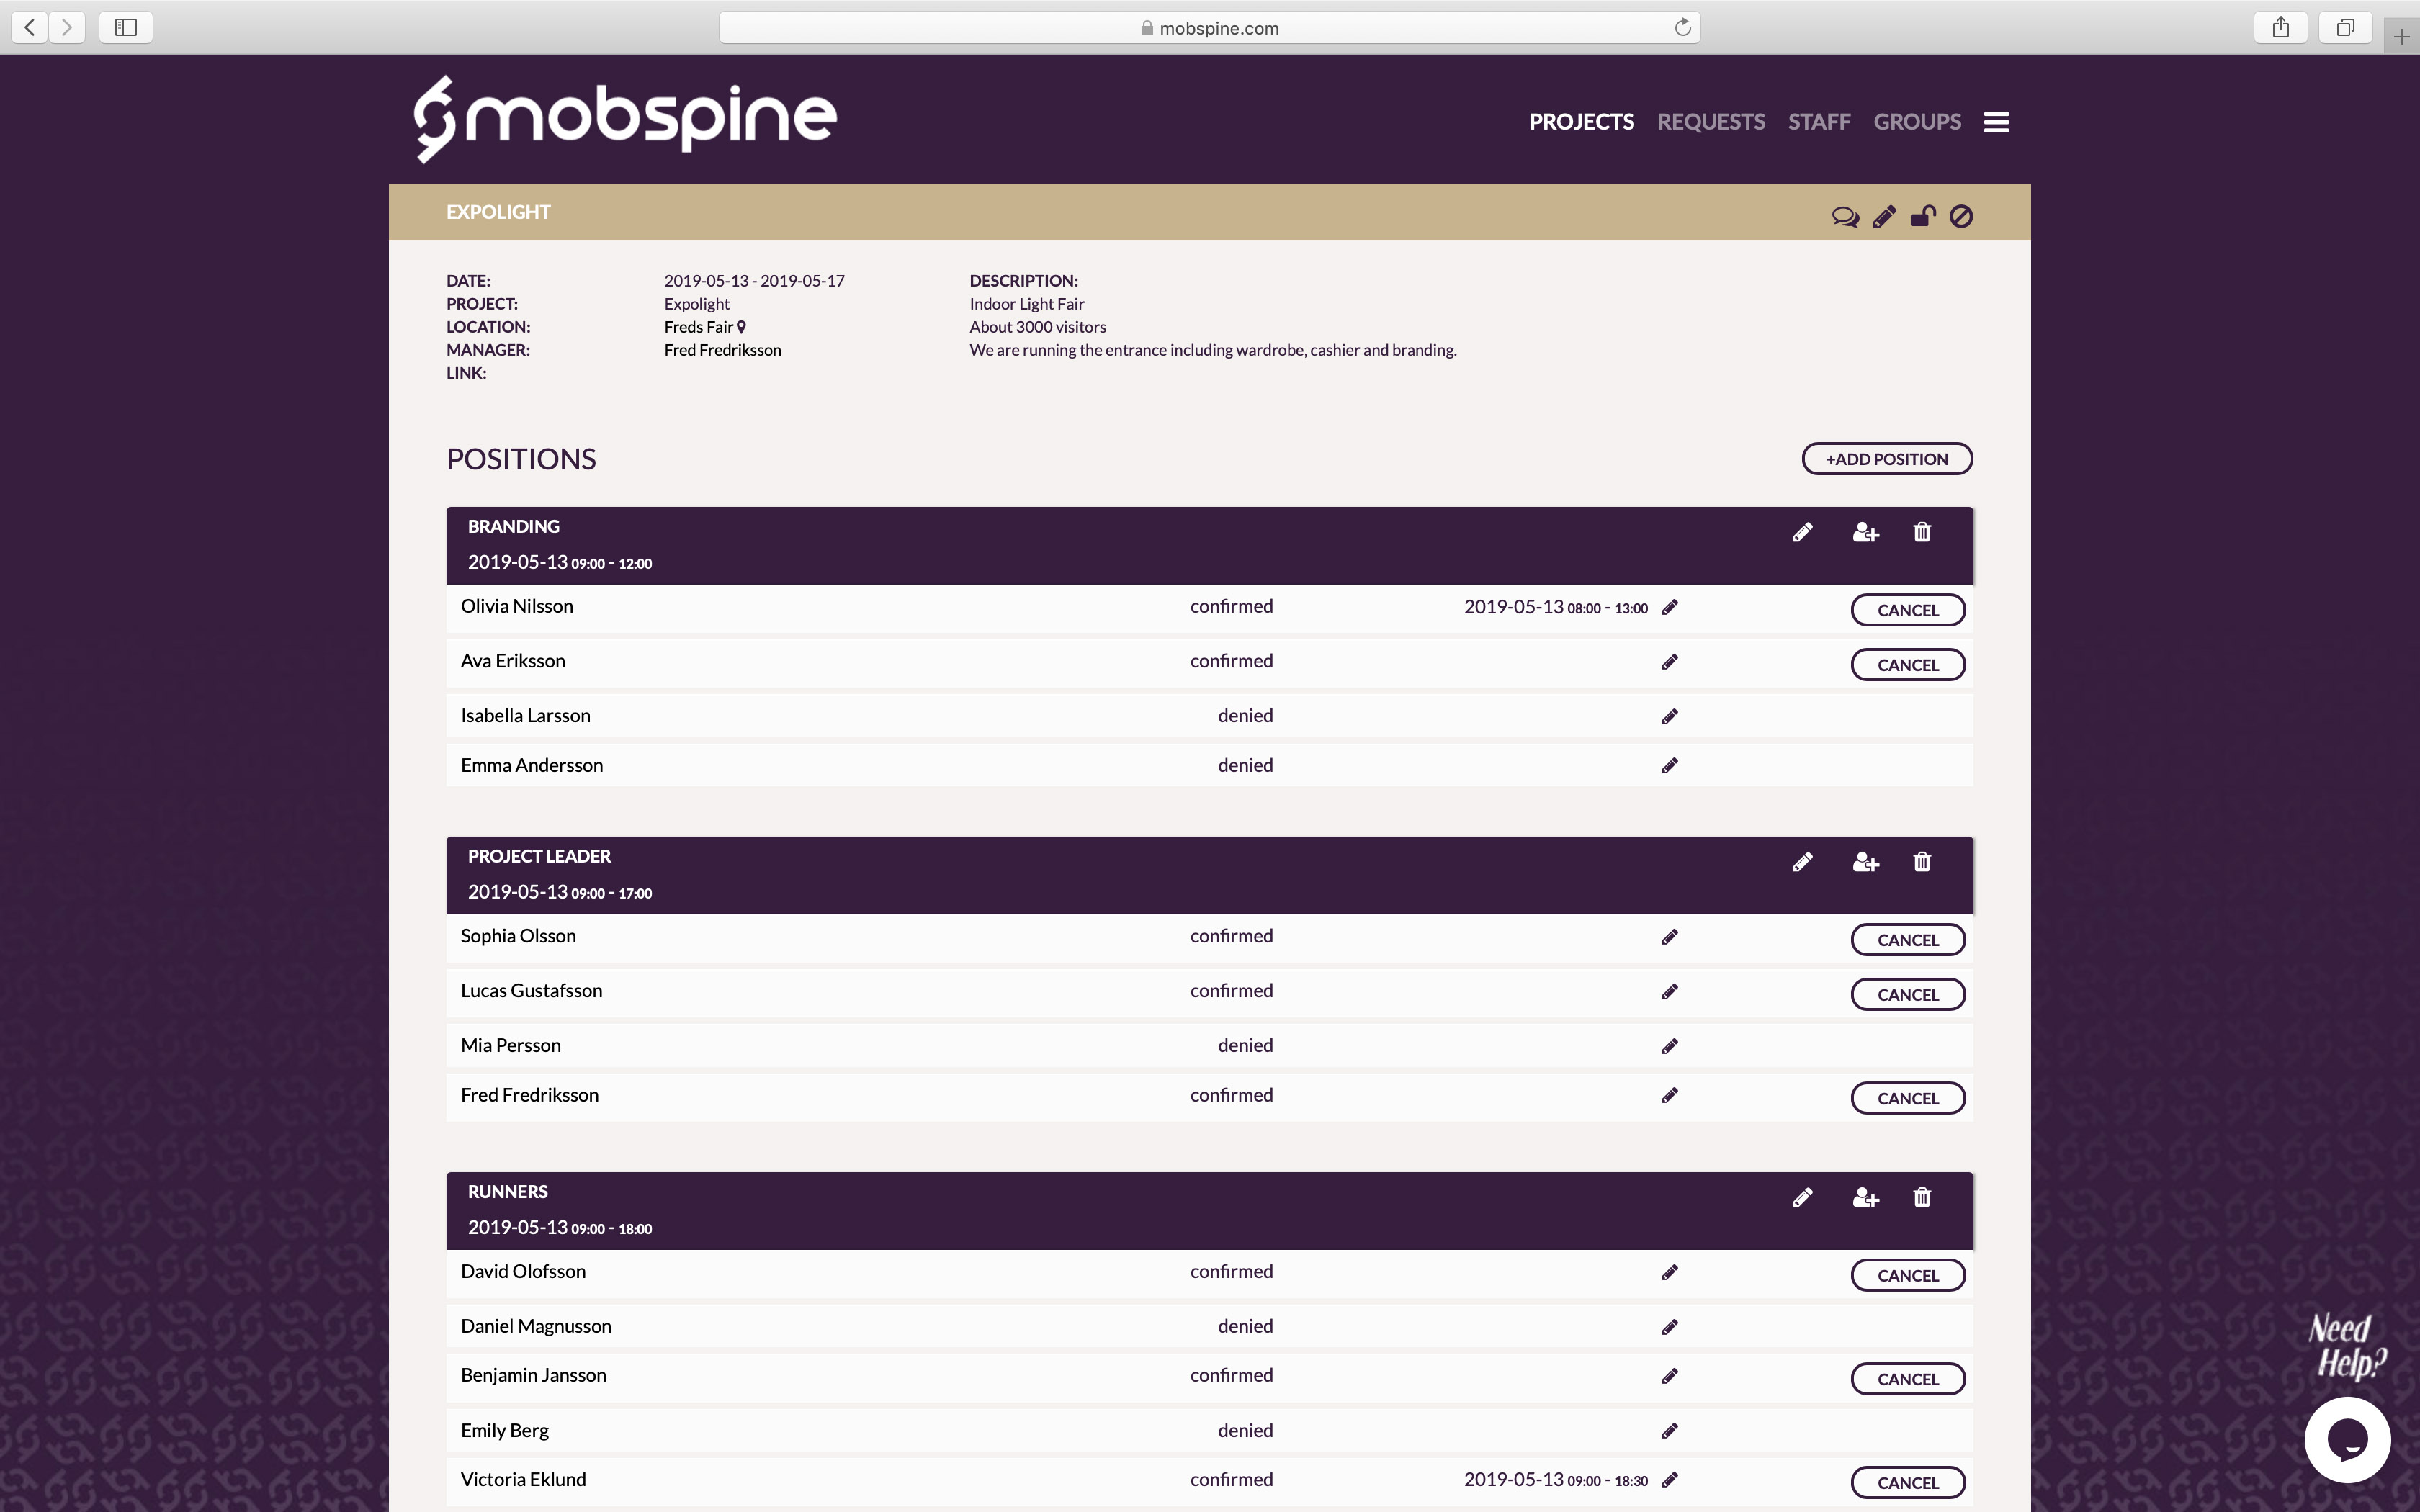This screenshot has height=1512, width=2420.
Task: Open the project comments speech bubble icon
Action: [x=1845, y=216]
